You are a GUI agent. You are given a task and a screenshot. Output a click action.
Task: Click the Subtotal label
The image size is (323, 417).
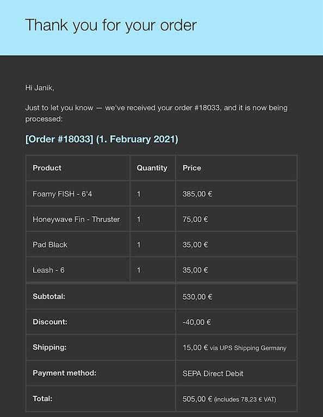[x=49, y=296]
